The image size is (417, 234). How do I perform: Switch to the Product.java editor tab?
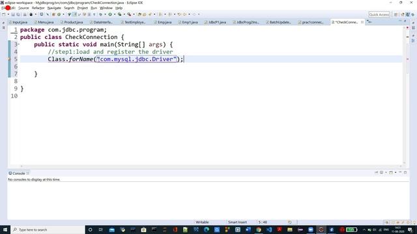pos(72,22)
